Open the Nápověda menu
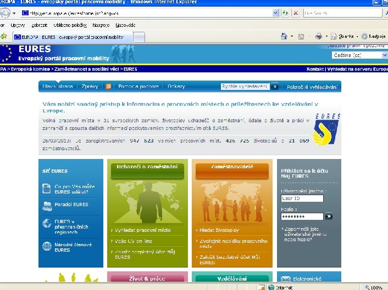Image resolution: width=388 pixels, height=290 pixels. (125, 25)
